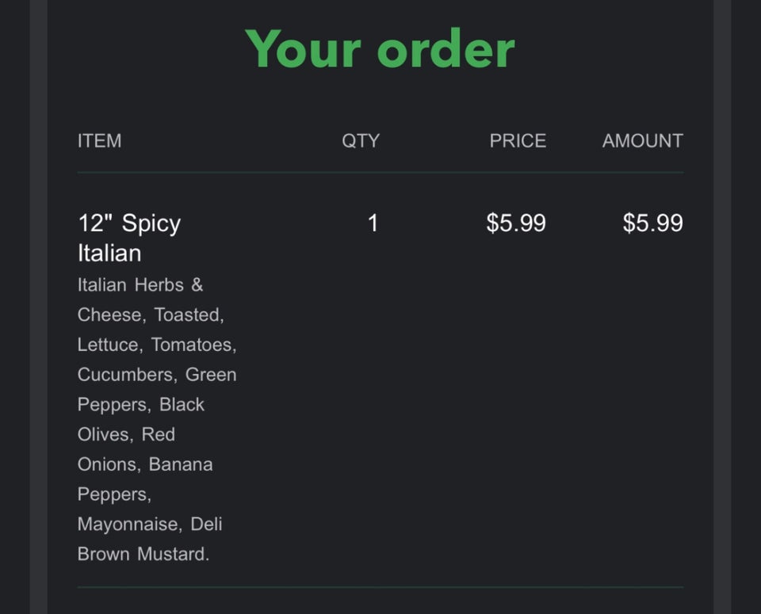Image resolution: width=761 pixels, height=614 pixels.
Task: Click the "Italian Herbs &" bread text
Action: point(140,285)
